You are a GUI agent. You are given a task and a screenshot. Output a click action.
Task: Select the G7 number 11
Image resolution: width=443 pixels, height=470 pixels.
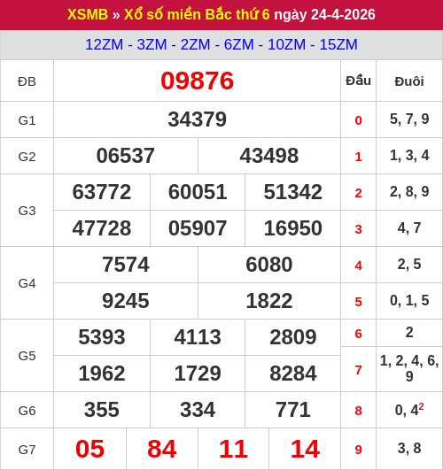coord(234,449)
